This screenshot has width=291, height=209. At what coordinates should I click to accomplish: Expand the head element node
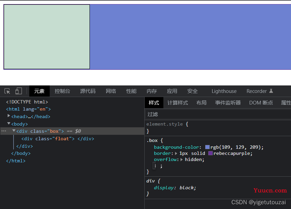[x=9, y=116]
